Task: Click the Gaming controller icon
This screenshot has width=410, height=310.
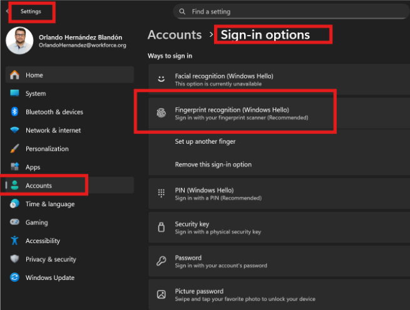Action: [15, 222]
